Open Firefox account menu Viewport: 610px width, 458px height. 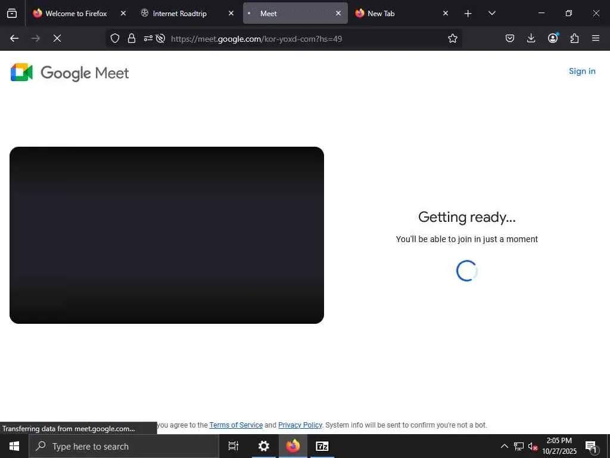[553, 38]
